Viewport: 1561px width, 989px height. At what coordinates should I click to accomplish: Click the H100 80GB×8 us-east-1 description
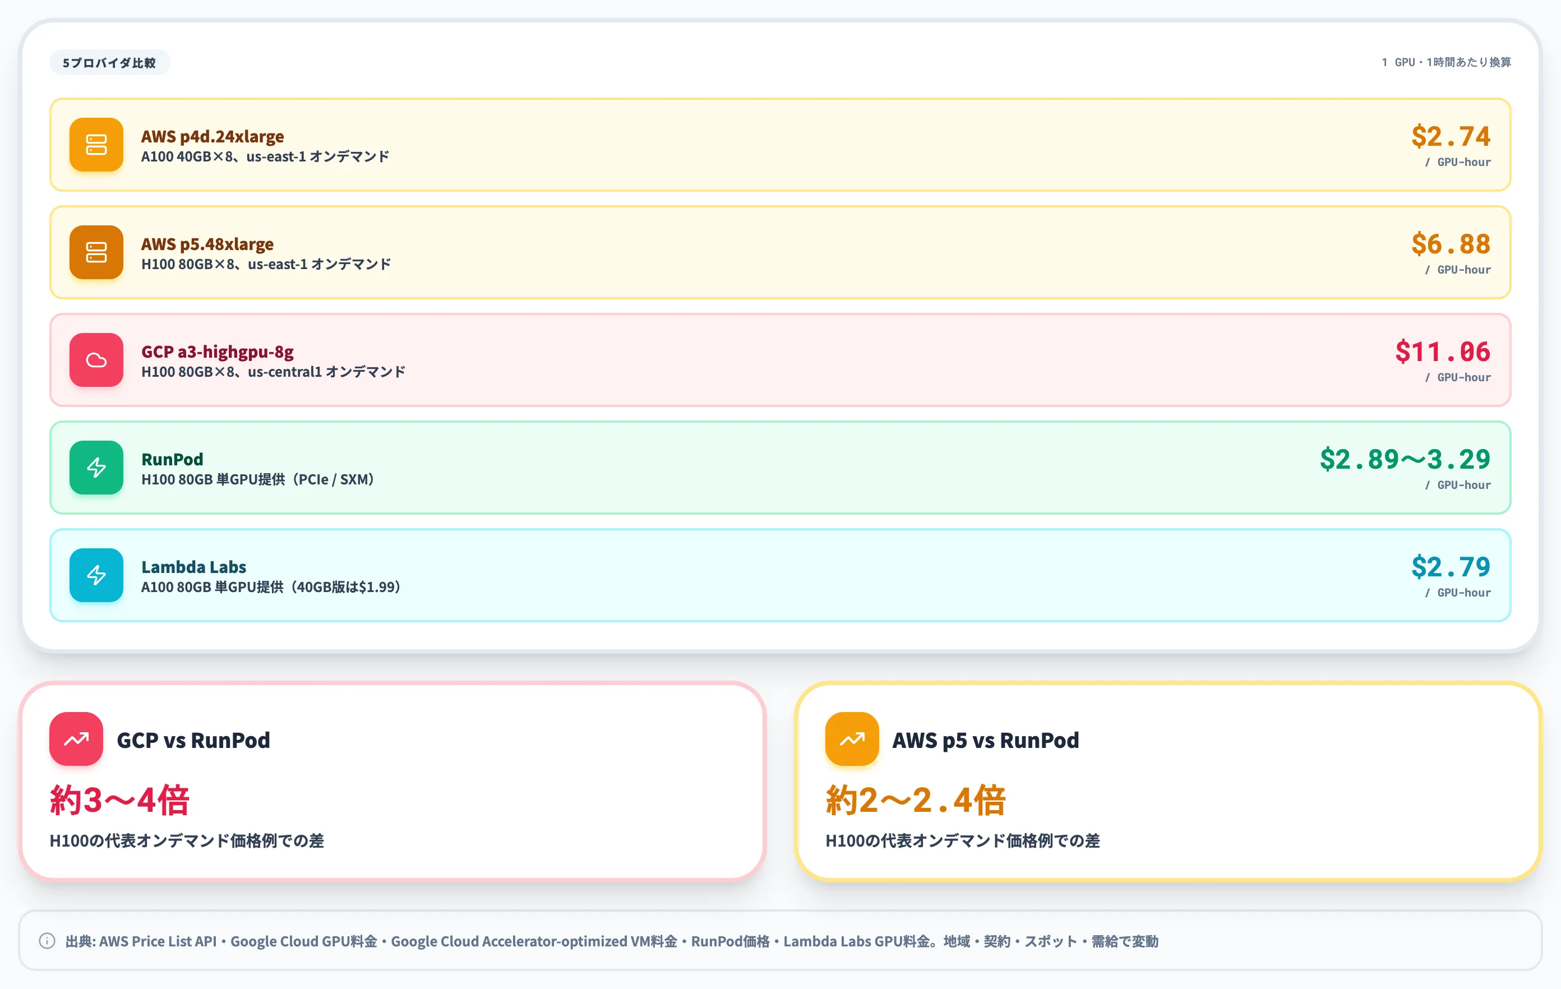click(266, 264)
